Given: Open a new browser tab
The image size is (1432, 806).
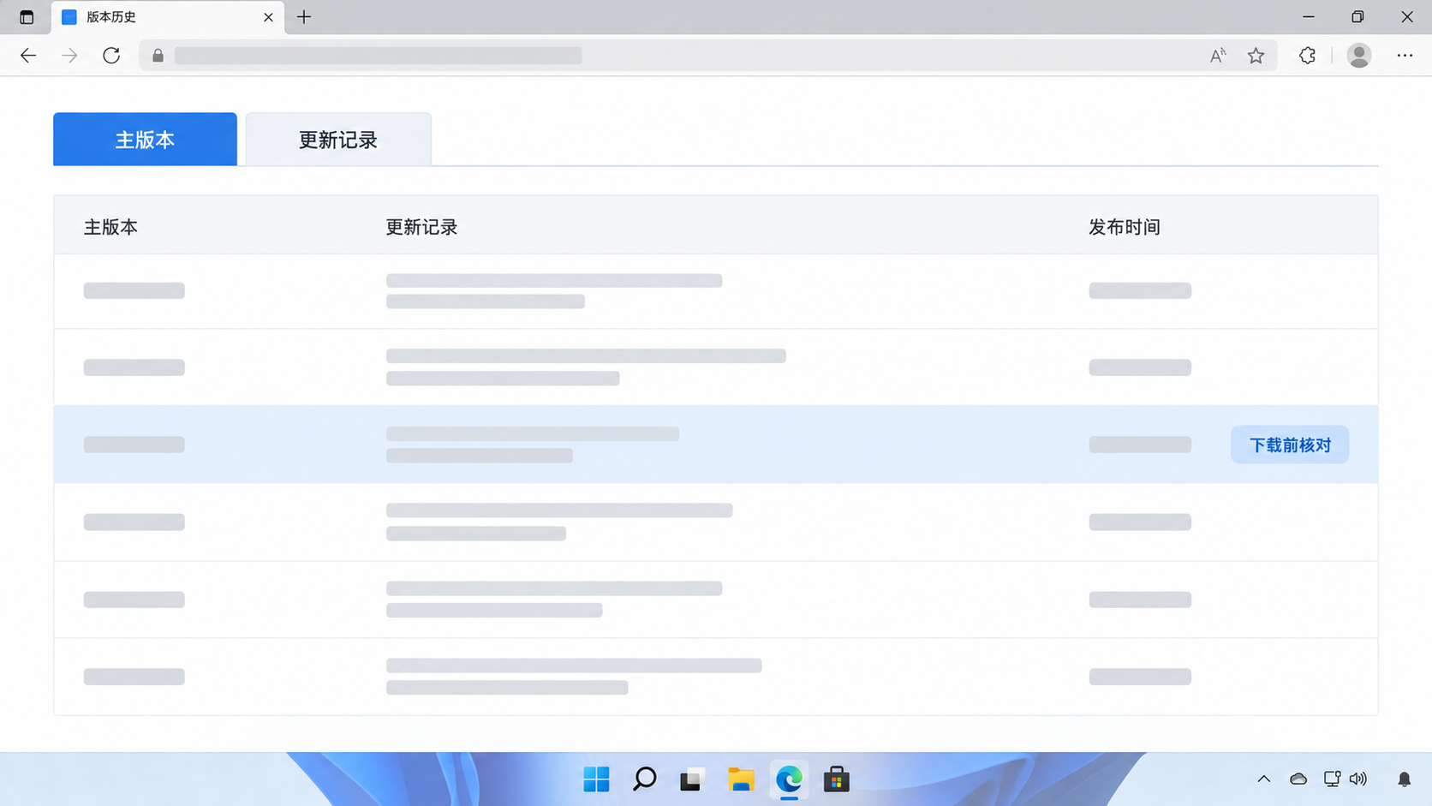Looking at the screenshot, I should pos(304,17).
